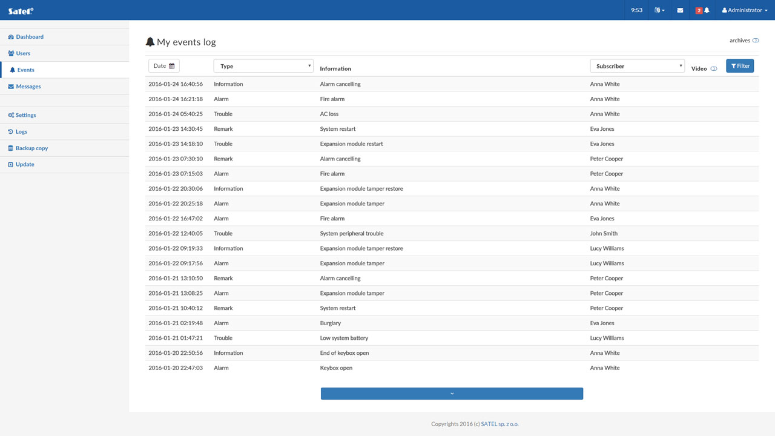Click the Settings gears icon in sidebar

coord(11,115)
